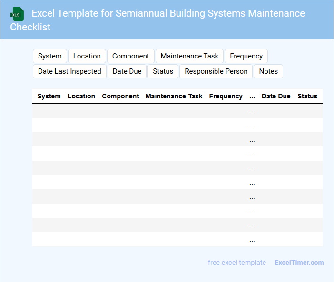The height and width of the screenshot is (282, 334).
Task: Click the Date Due tag
Action: point(127,71)
